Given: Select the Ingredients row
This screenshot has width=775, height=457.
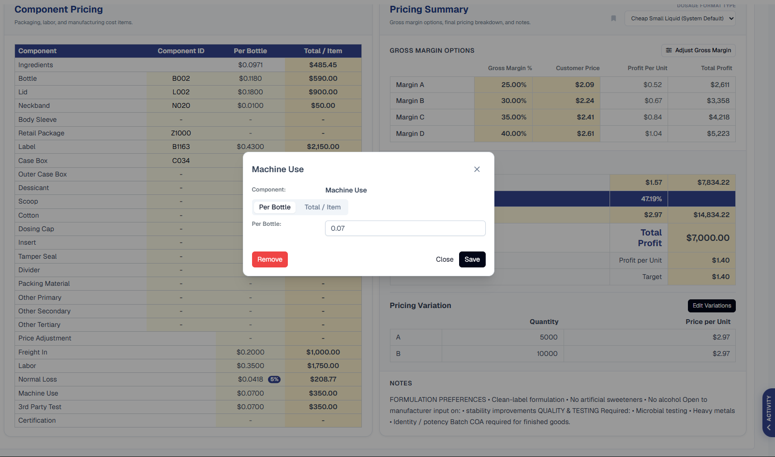Looking at the screenshot, I should [188, 65].
